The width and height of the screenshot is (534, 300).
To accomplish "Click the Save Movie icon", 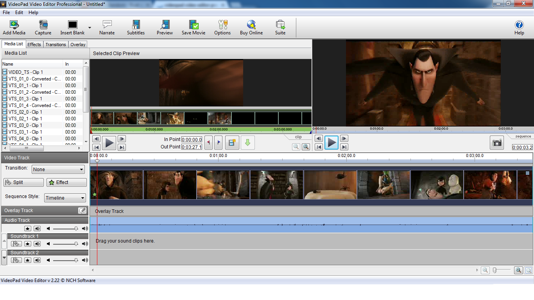I will (x=194, y=28).
